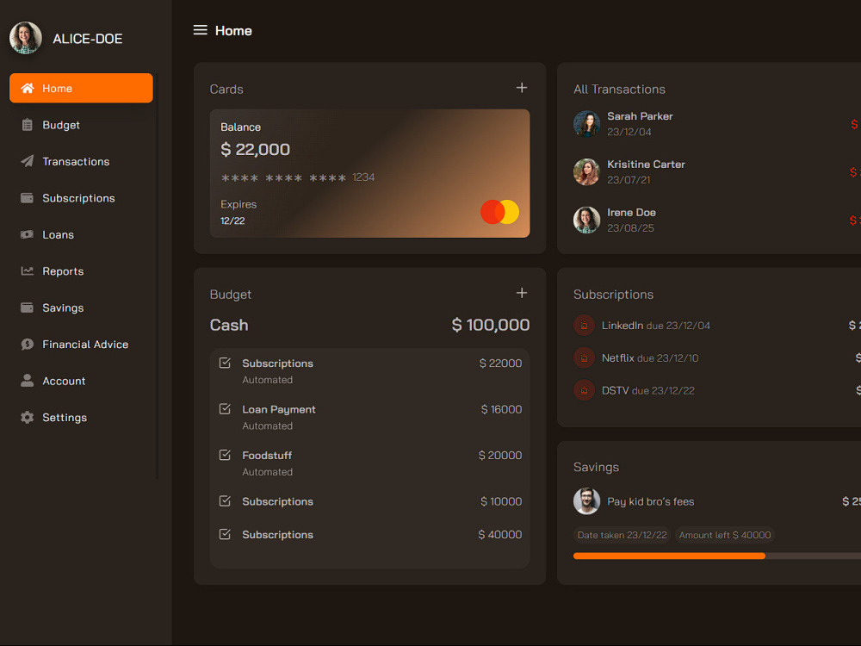This screenshot has height=646, width=861.
Task: Open Alice-Doe profile avatar
Action: point(26,39)
